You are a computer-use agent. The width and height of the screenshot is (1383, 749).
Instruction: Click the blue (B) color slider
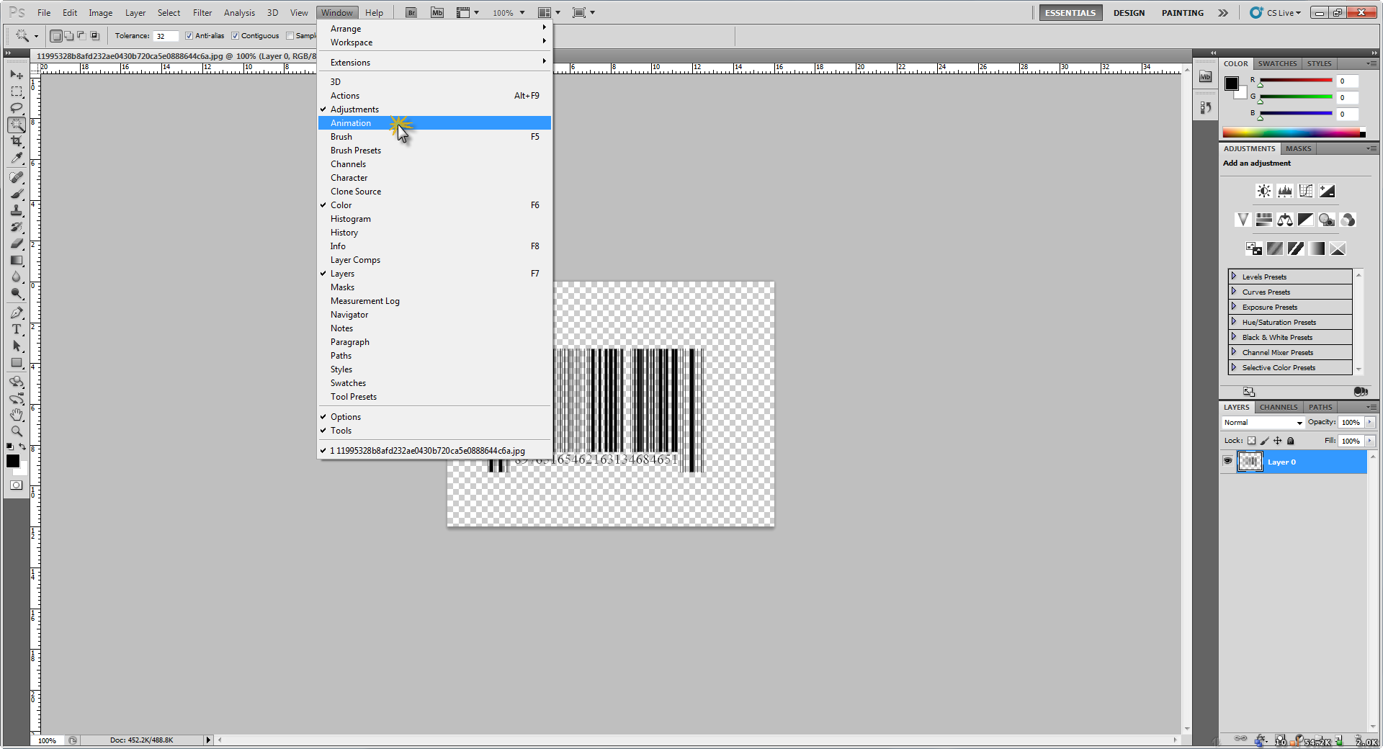pos(1296,113)
